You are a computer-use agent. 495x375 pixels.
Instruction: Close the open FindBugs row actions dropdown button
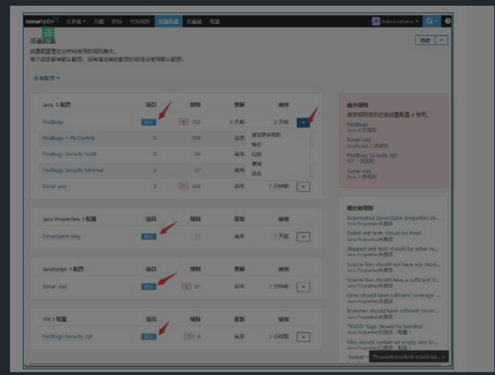(x=303, y=122)
